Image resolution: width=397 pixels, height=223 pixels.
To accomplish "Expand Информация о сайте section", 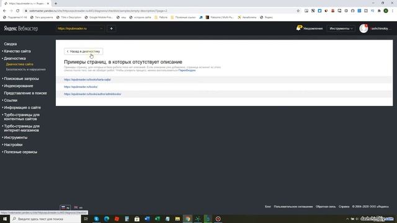I will [x=22, y=108].
